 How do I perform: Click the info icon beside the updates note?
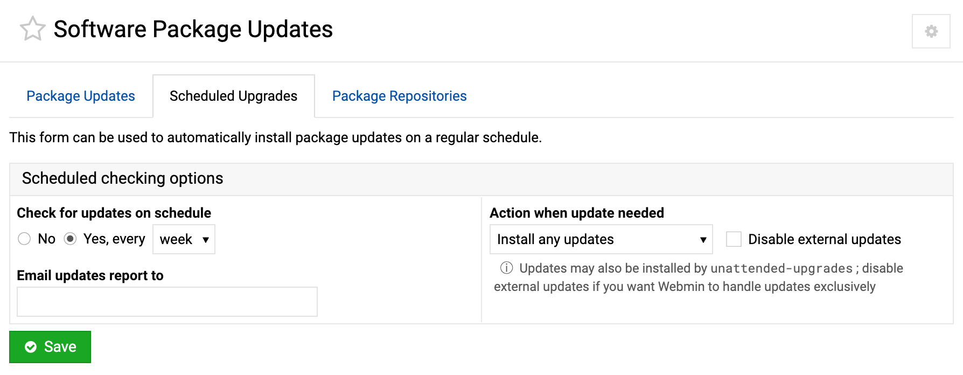pyautogui.click(x=506, y=268)
